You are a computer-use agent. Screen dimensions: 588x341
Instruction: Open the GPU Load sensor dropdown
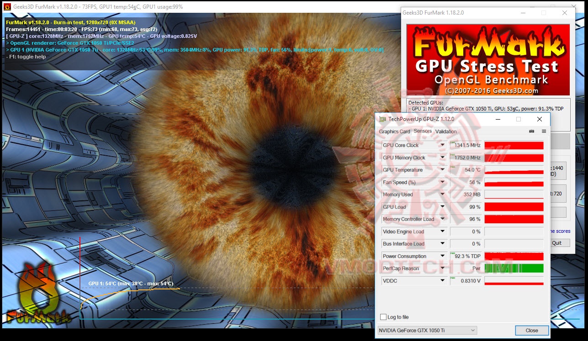[x=442, y=207]
